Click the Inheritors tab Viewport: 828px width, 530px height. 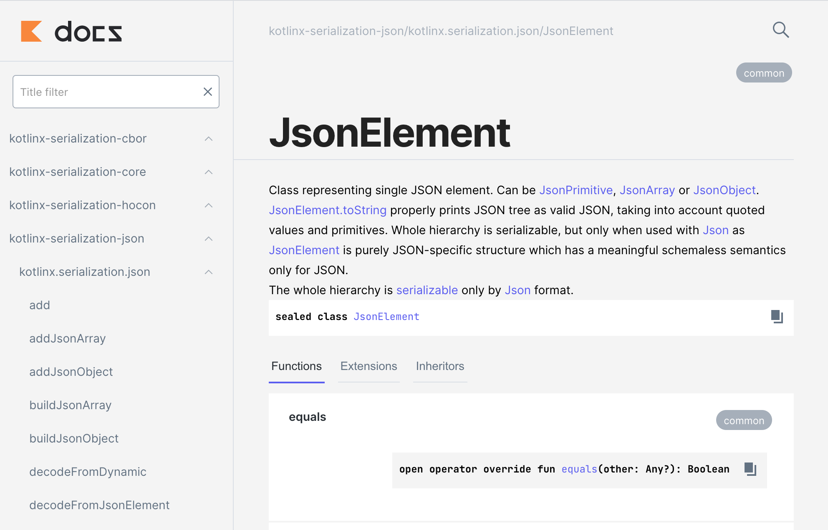tap(439, 365)
